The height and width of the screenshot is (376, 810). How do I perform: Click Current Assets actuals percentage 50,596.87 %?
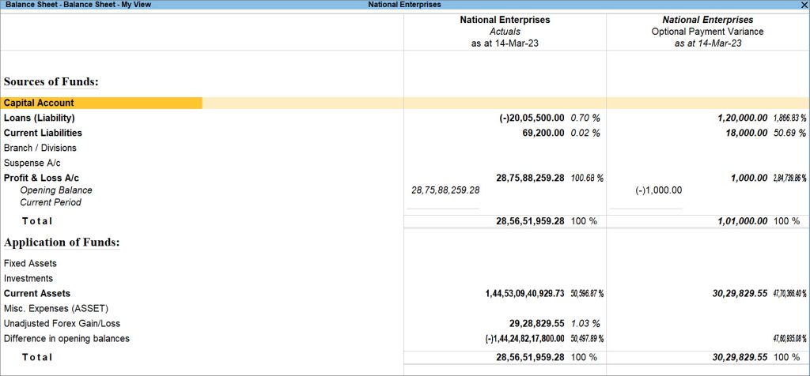coord(588,294)
